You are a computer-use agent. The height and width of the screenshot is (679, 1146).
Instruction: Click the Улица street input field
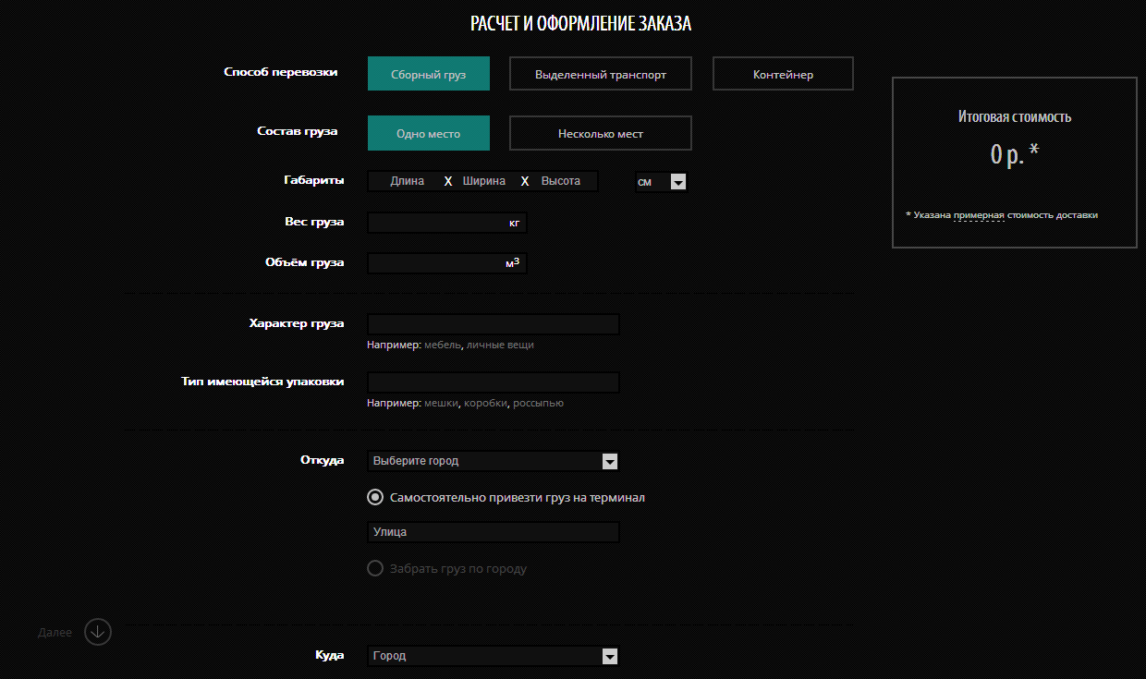coord(493,532)
